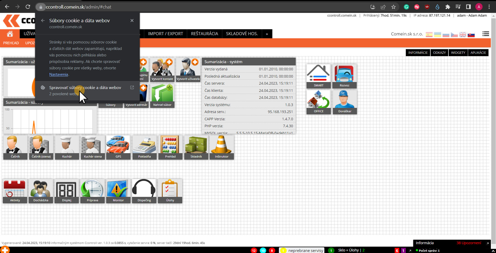
Task: Expand the Informácia notification panel
Action: pos(487,243)
